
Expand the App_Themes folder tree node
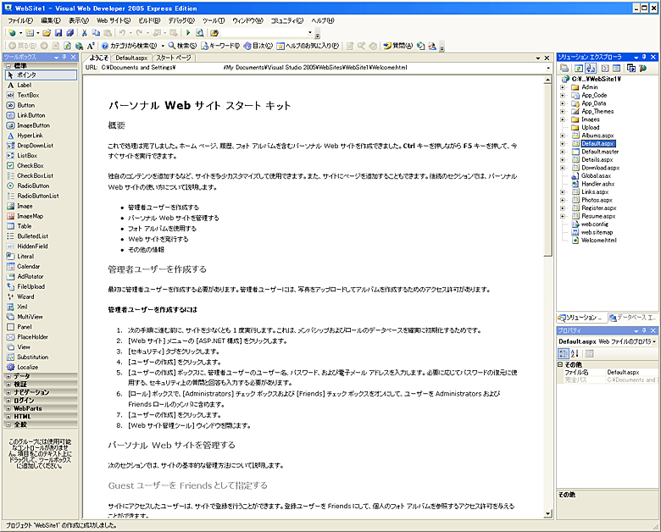563,111
